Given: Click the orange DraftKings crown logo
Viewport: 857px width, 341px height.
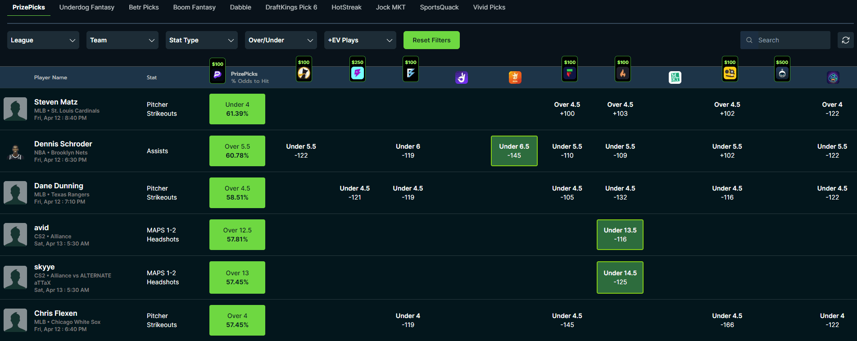Looking at the screenshot, I should click(515, 77).
